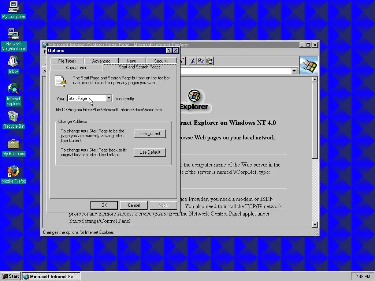Select the Recycle Bin icon
The height and width of the screenshot is (281, 375).
pyautogui.click(x=14, y=120)
